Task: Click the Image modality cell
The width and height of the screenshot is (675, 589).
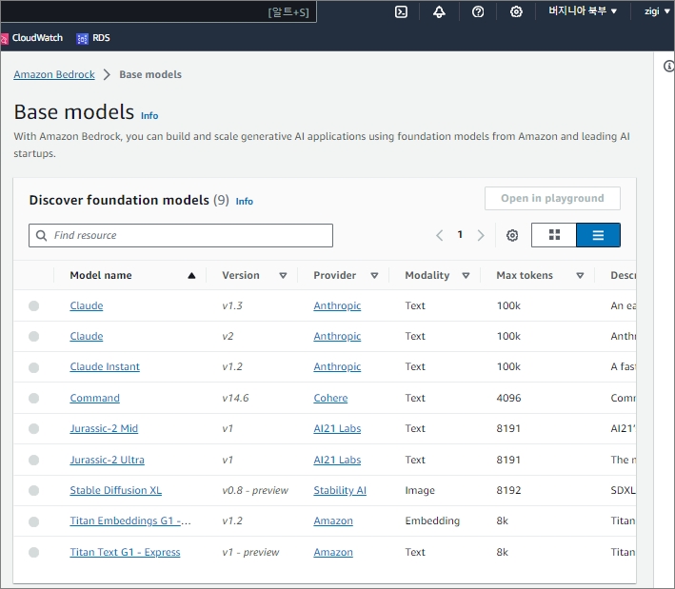Action: pyautogui.click(x=420, y=490)
